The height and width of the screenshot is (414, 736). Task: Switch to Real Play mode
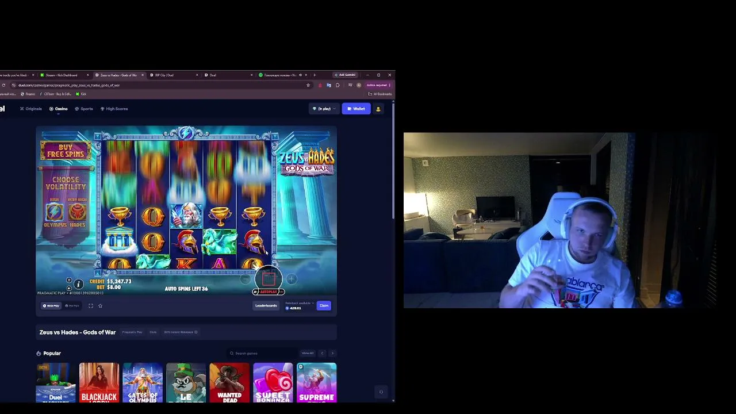tap(51, 306)
